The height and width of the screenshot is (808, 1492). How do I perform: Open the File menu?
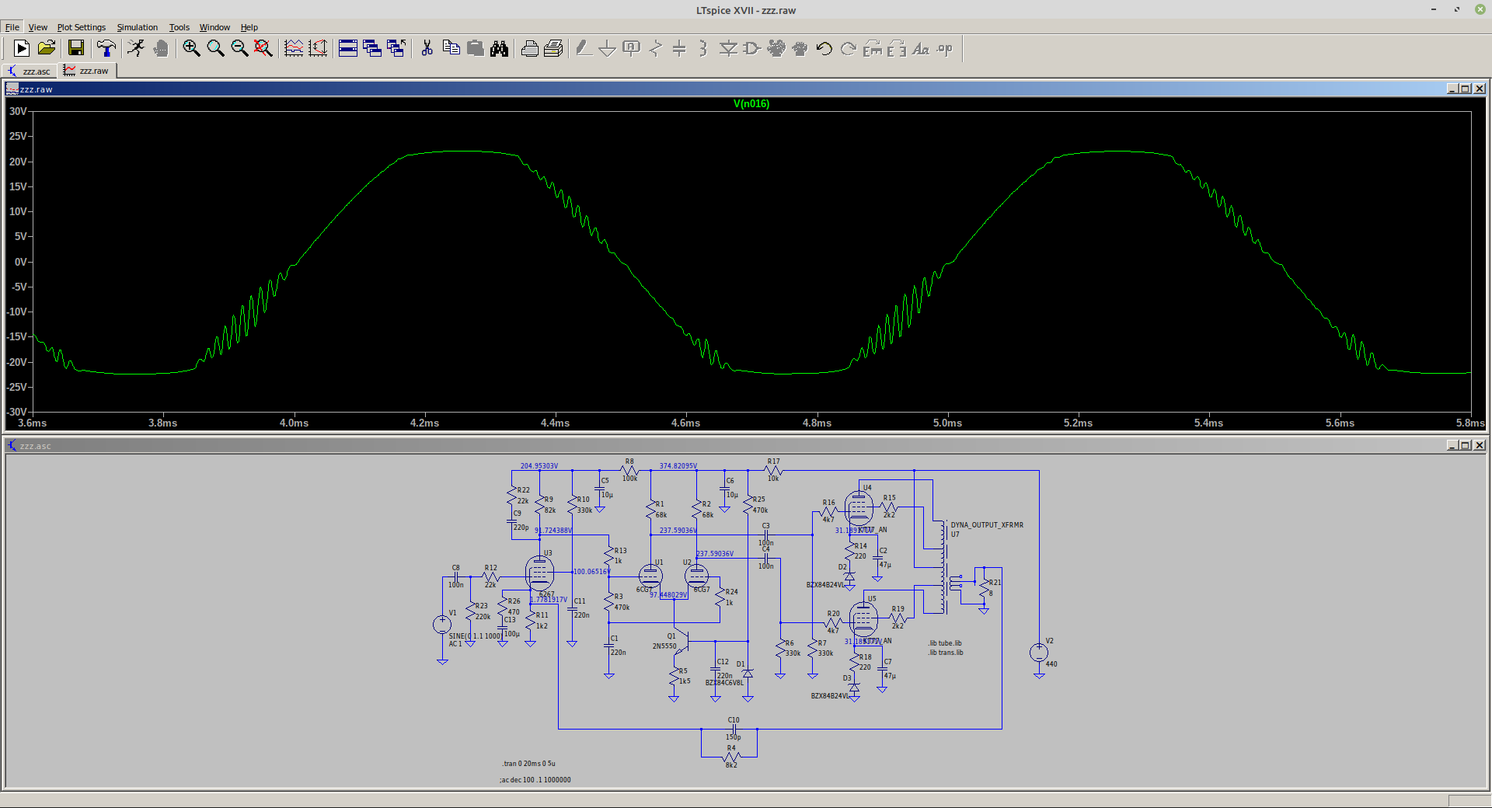click(x=12, y=27)
